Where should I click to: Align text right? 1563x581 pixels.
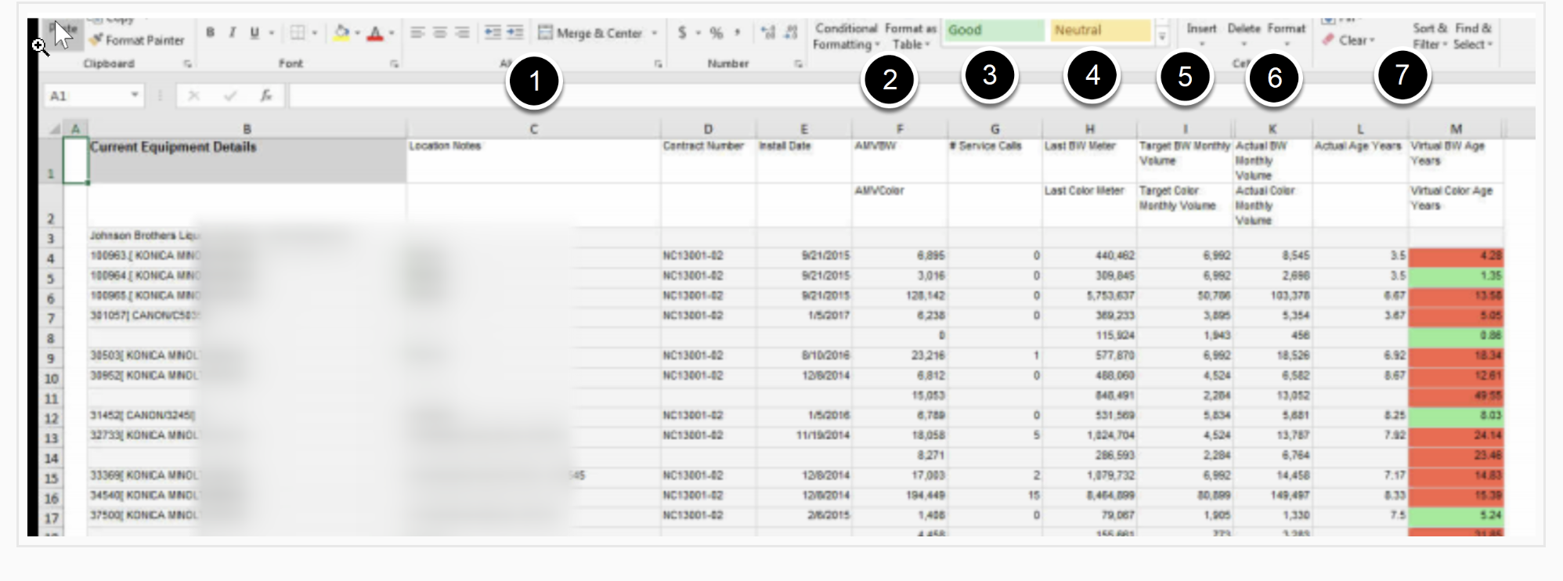pyautogui.click(x=463, y=33)
